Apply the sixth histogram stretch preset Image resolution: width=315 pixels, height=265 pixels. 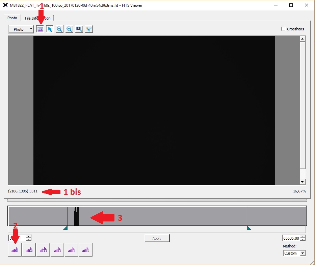coord(86,250)
